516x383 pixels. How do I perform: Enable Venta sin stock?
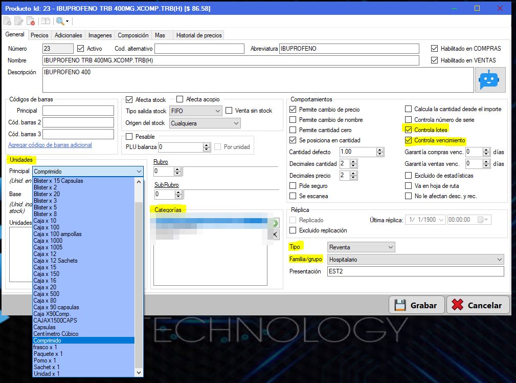point(229,111)
